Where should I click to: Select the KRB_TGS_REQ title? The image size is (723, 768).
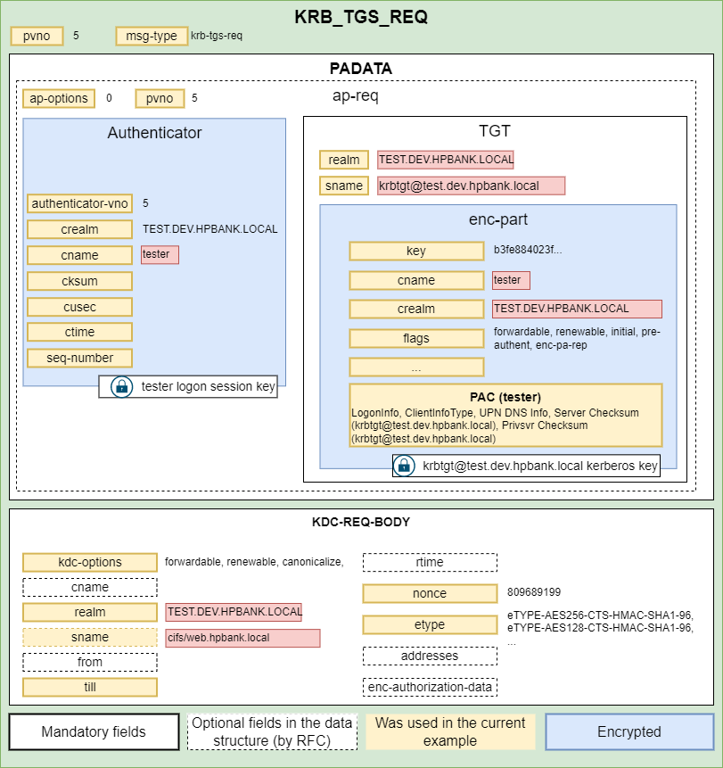click(361, 17)
